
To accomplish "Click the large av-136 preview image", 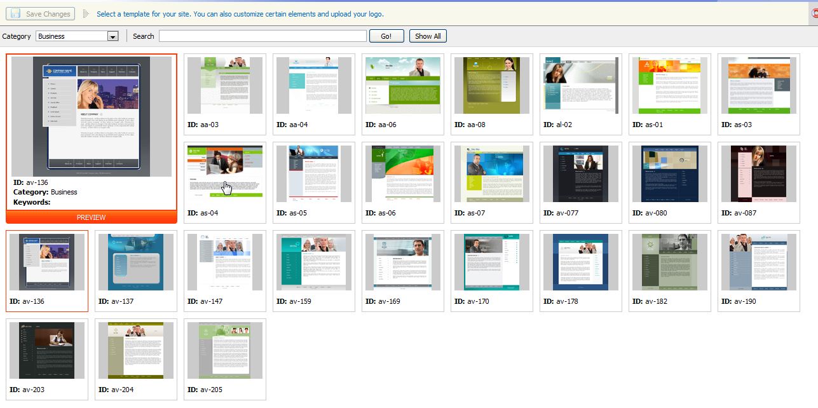I will pyautogui.click(x=92, y=117).
